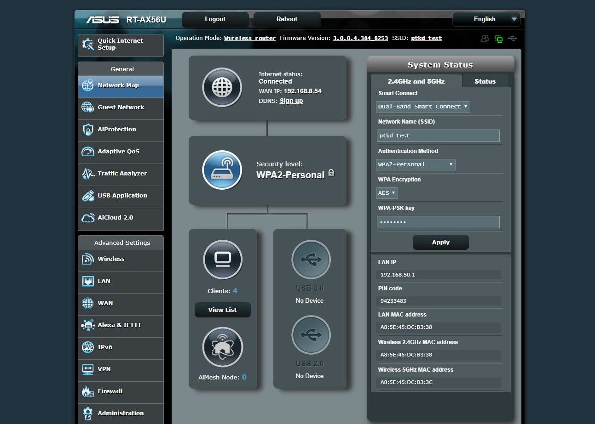Click the WPA2-Personal security level text

(x=290, y=175)
